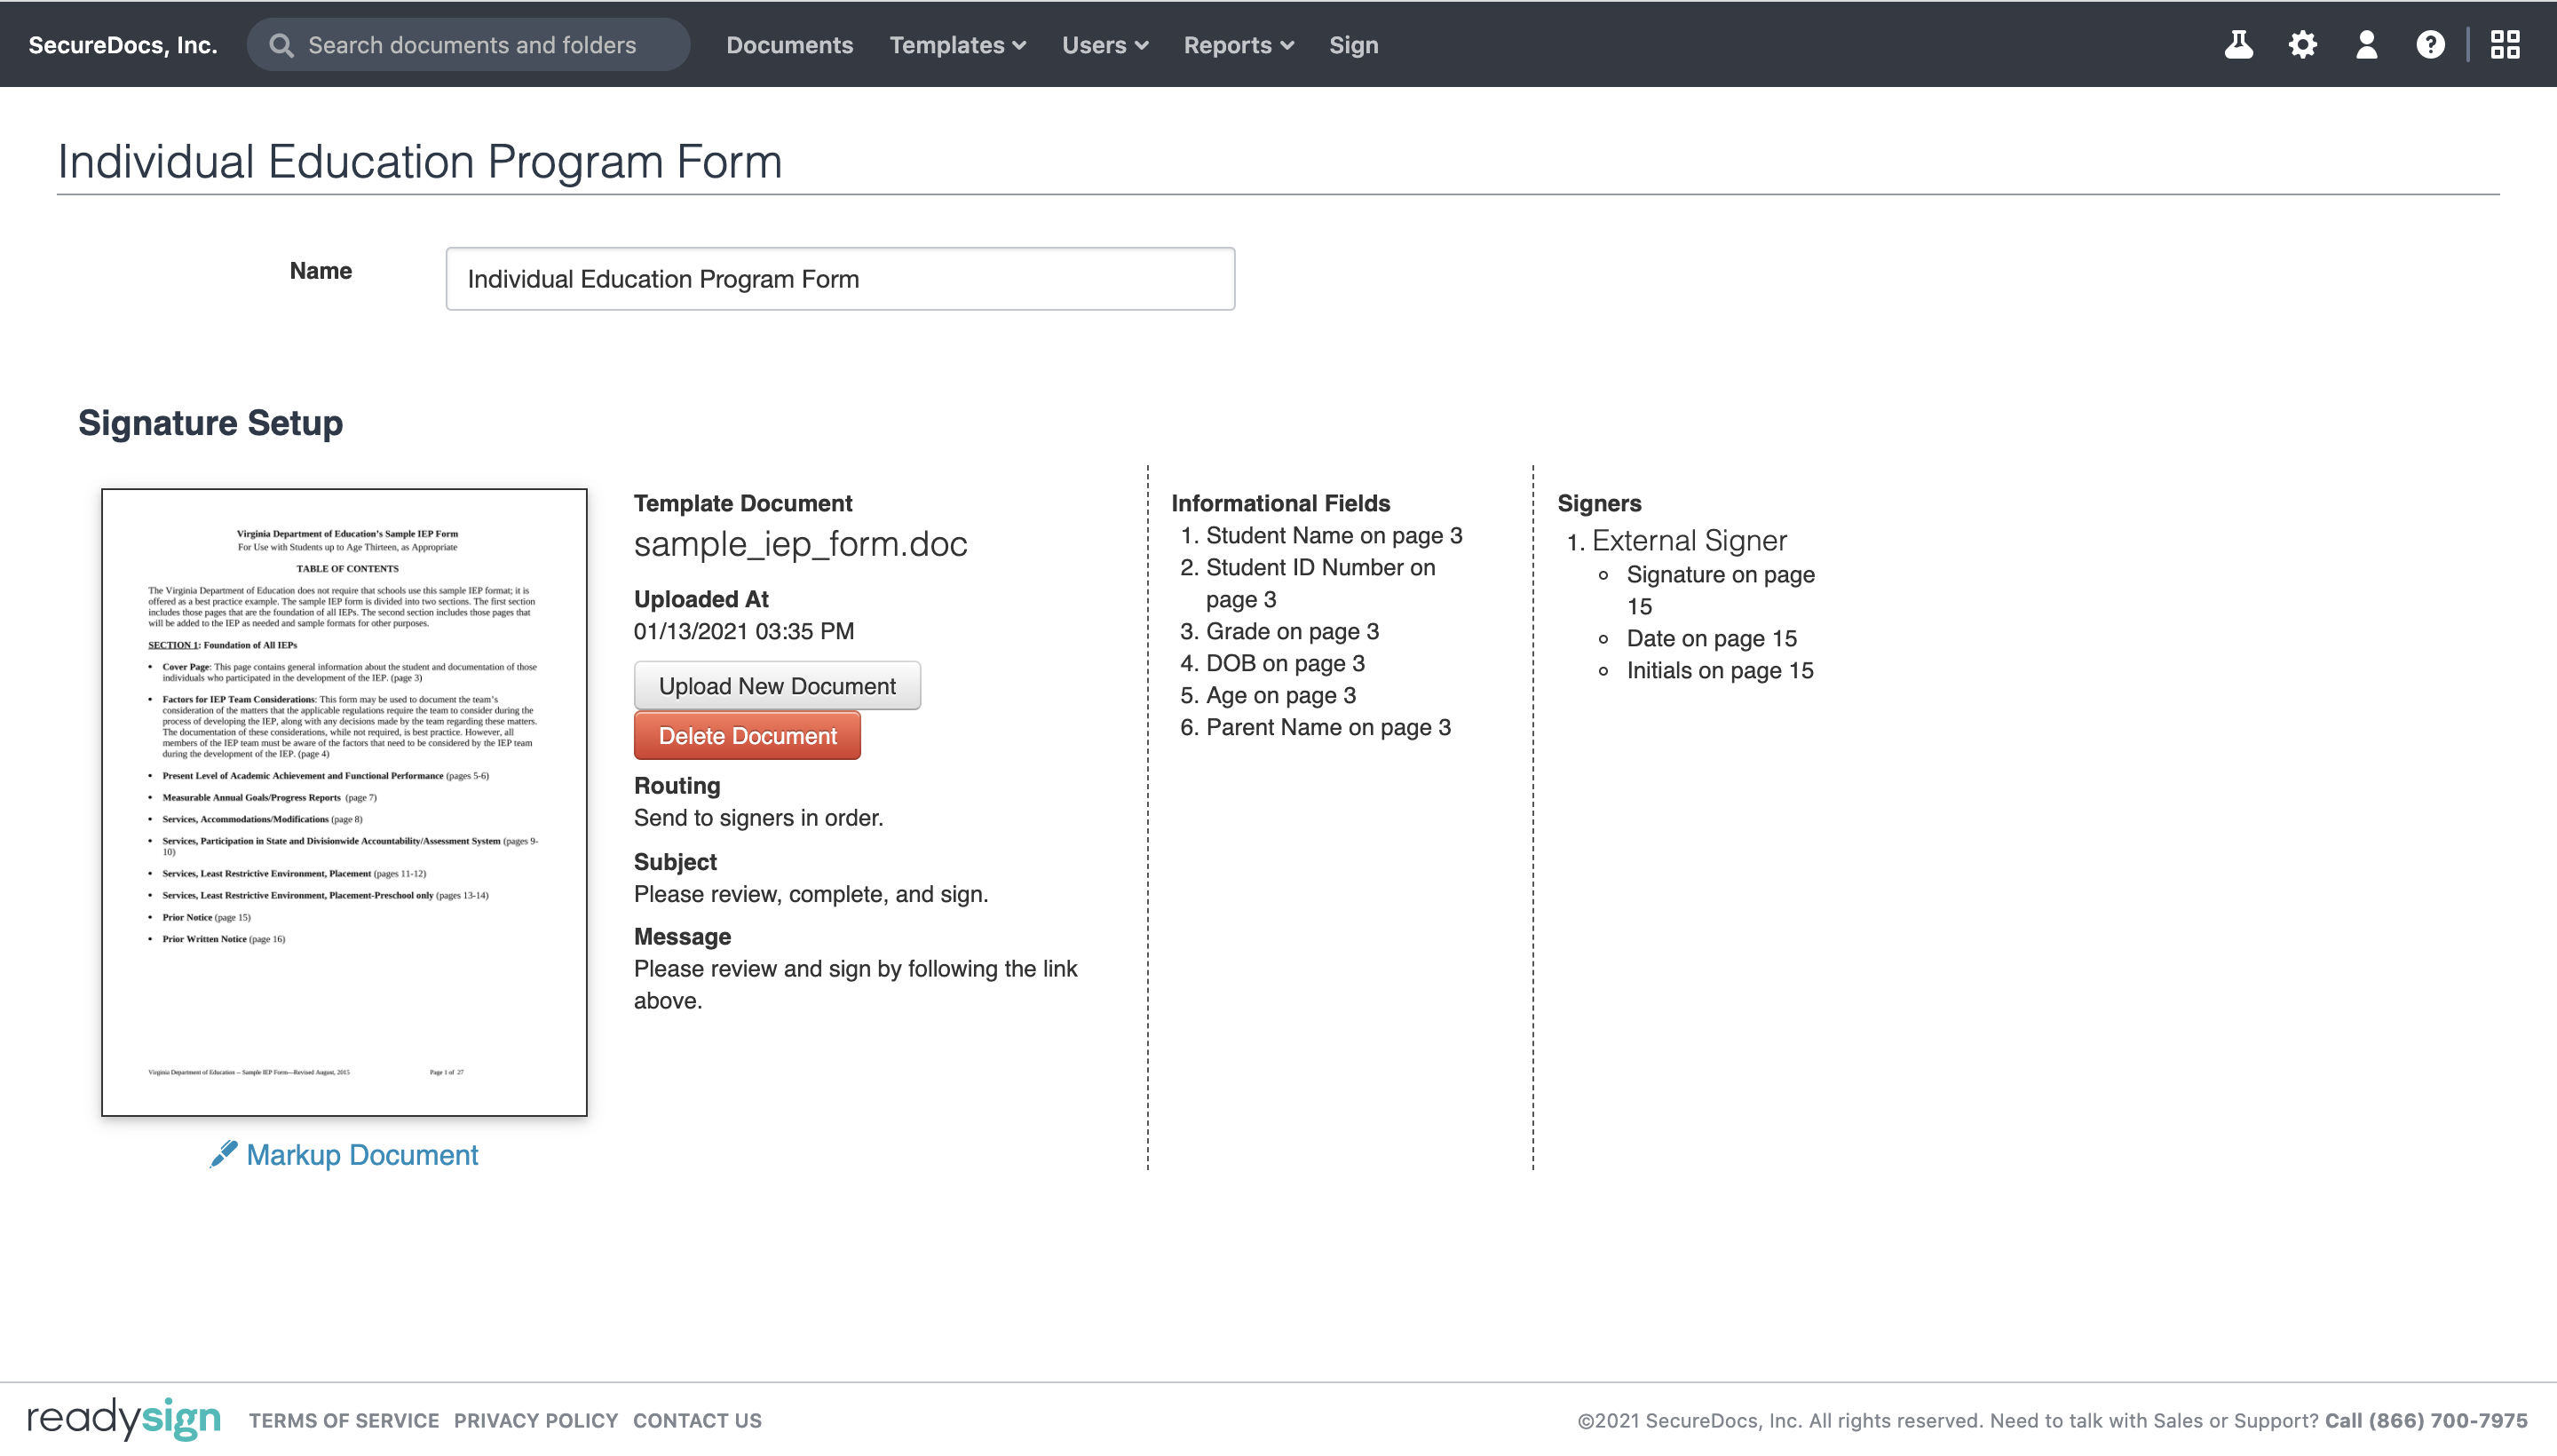Expand the Users dropdown

(x=1103, y=44)
